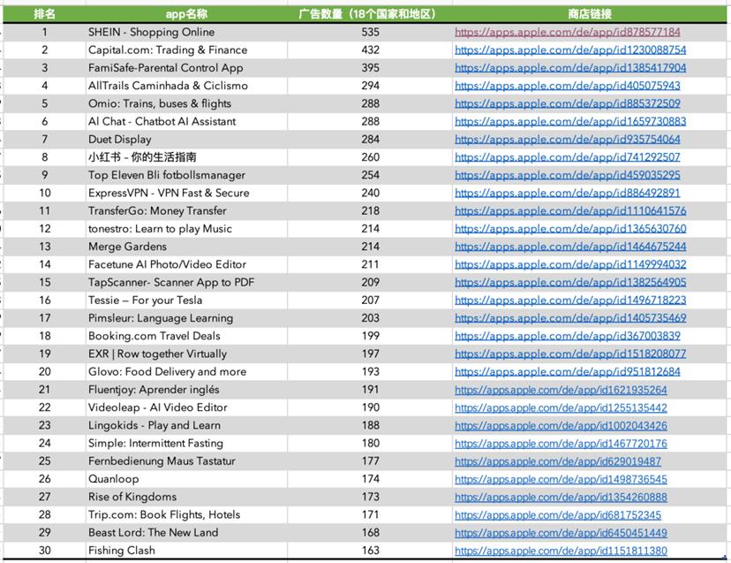Select the 排名 column header
Viewport: 731px width, 563px height.
coord(44,14)
